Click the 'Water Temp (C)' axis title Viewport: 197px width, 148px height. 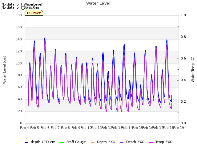click(x=193, y=69)
